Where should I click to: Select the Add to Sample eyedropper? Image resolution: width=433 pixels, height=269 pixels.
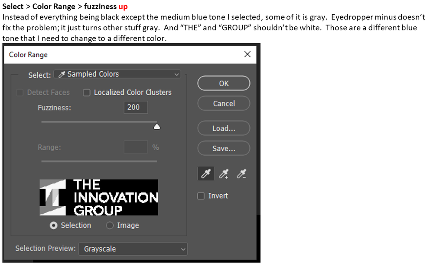(224, 173)
